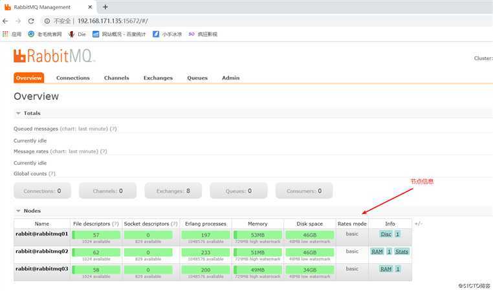This screenshot has height=291, width=493.
Task: Click the RAM badge for rabbitmq02
Action: coord(377,252)
